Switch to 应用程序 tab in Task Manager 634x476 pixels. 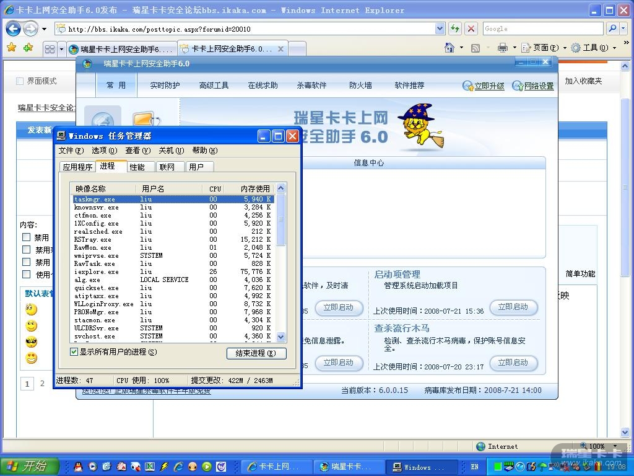point(77,167)
